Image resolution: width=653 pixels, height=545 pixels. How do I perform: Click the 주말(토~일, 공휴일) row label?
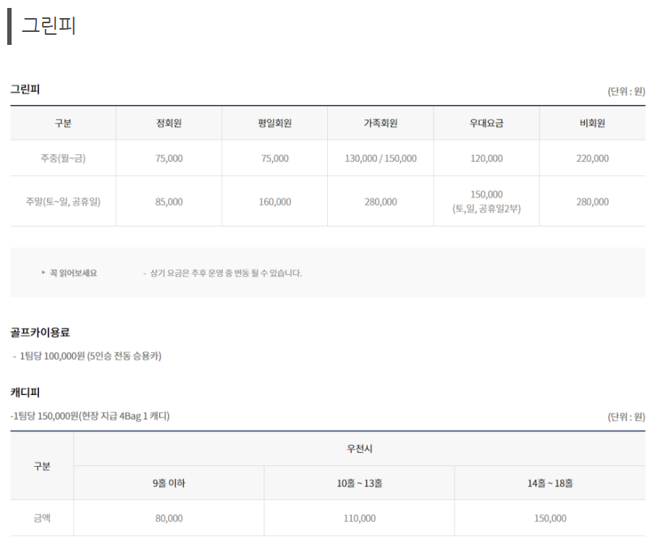coord(63,201)
